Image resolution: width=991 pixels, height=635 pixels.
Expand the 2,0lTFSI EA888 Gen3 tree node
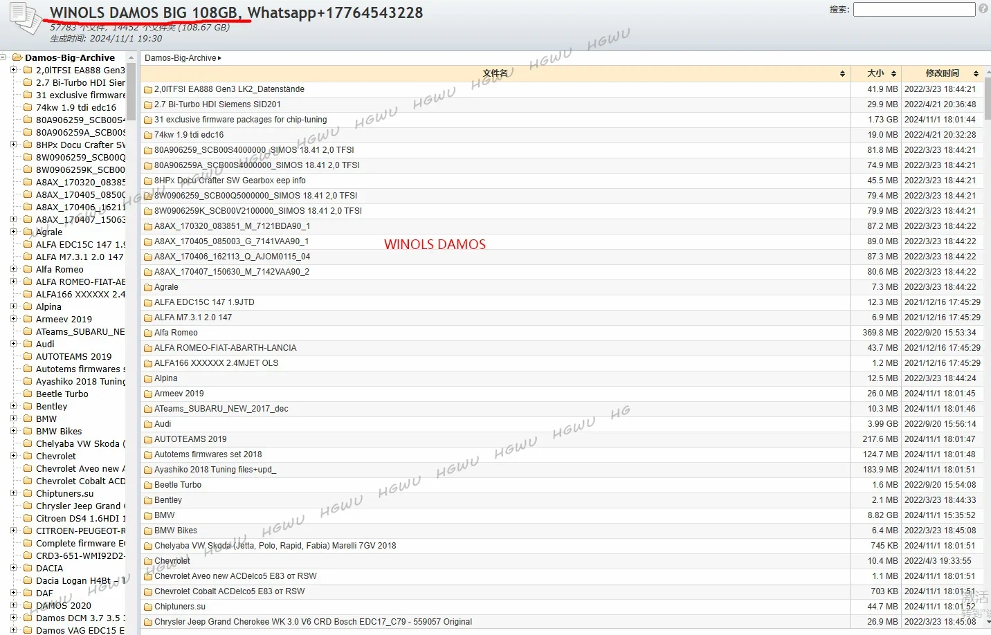(13, 69)
